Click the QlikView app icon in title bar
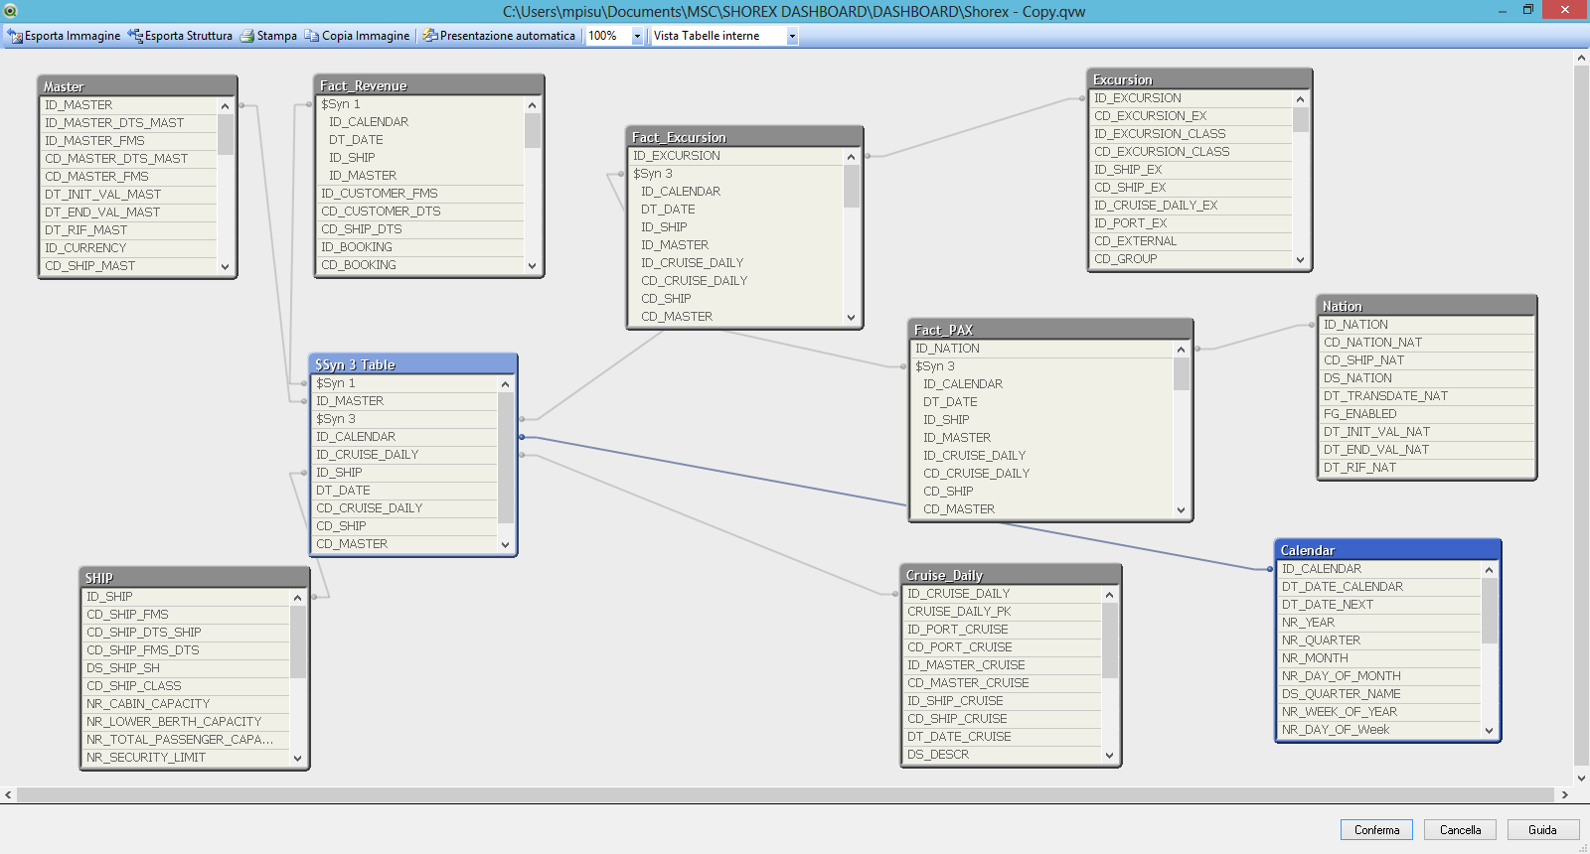The width and height of the screenshot is (1590, 854). (x=10, y=11)
